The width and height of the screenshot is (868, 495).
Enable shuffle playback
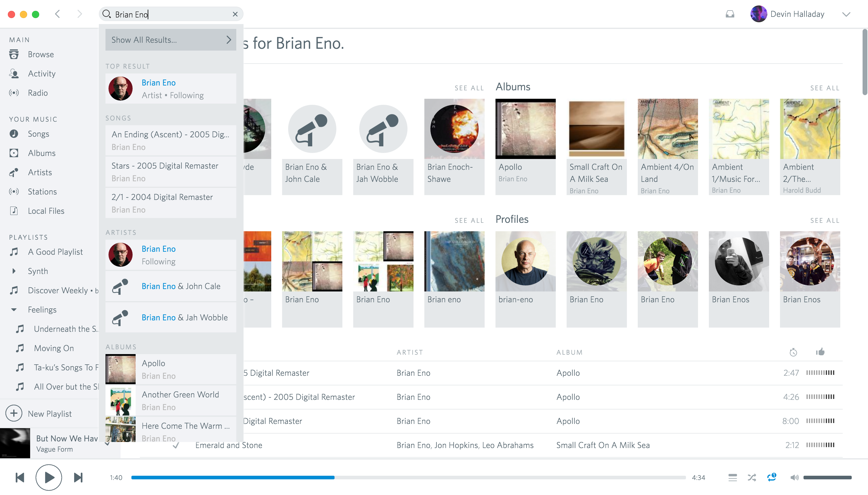pyautogui.click(x=752, y=477)
